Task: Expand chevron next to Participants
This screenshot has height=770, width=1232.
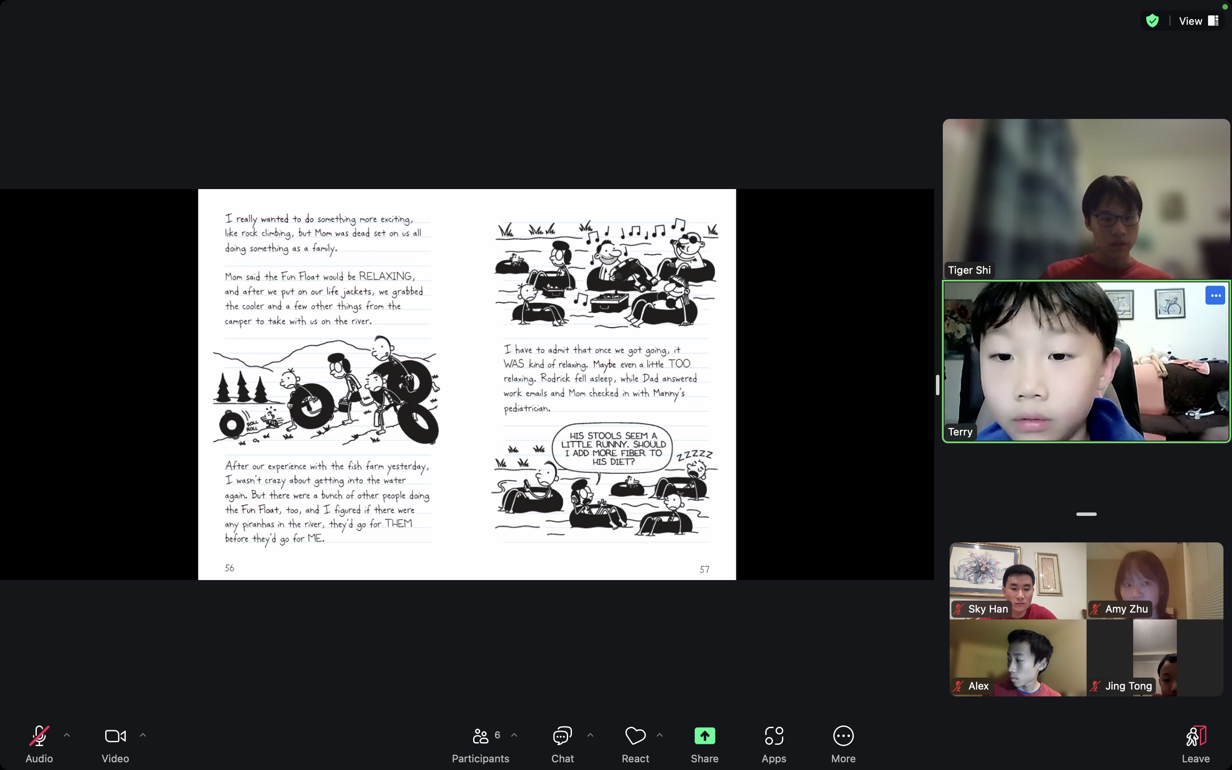Action: click(x=514, y=735)
